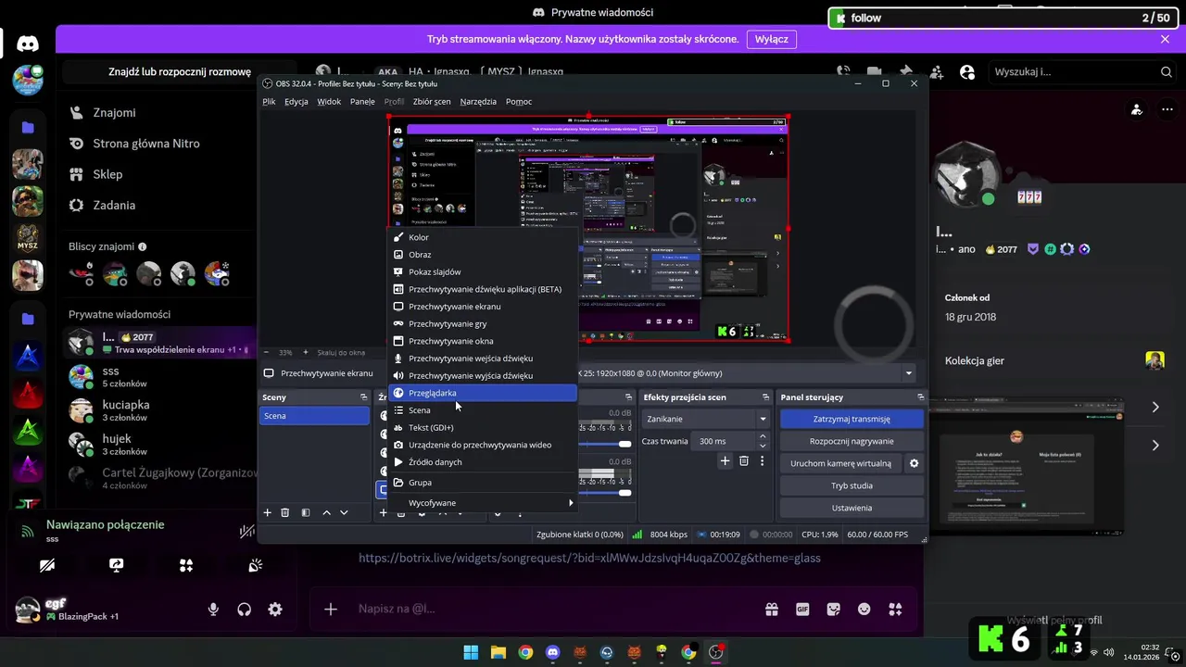The image size is (1186, 667).
Task: Undock the Efekty przejścia scen panel
Action: pos(766,397)
